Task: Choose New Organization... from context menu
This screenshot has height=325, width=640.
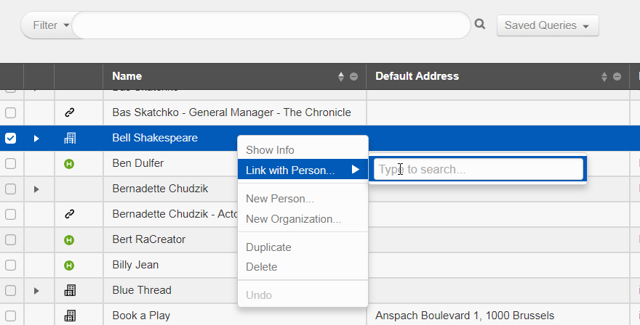Action: tap(293, 219)
